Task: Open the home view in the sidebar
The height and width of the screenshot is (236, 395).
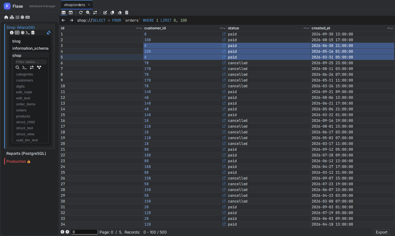Action: tap(6, 17)
